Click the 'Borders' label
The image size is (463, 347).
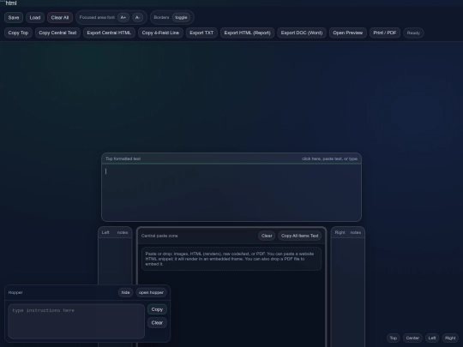tap(161, 17)
